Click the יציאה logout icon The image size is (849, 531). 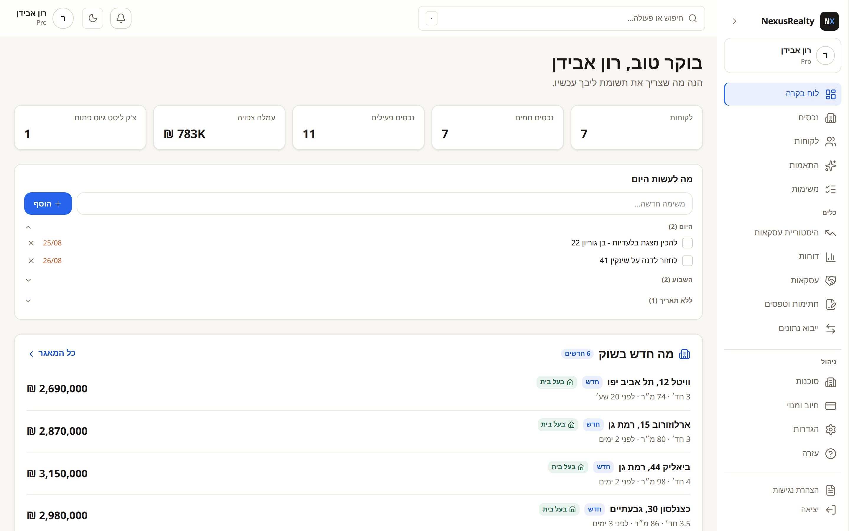(x=830, y=509)
